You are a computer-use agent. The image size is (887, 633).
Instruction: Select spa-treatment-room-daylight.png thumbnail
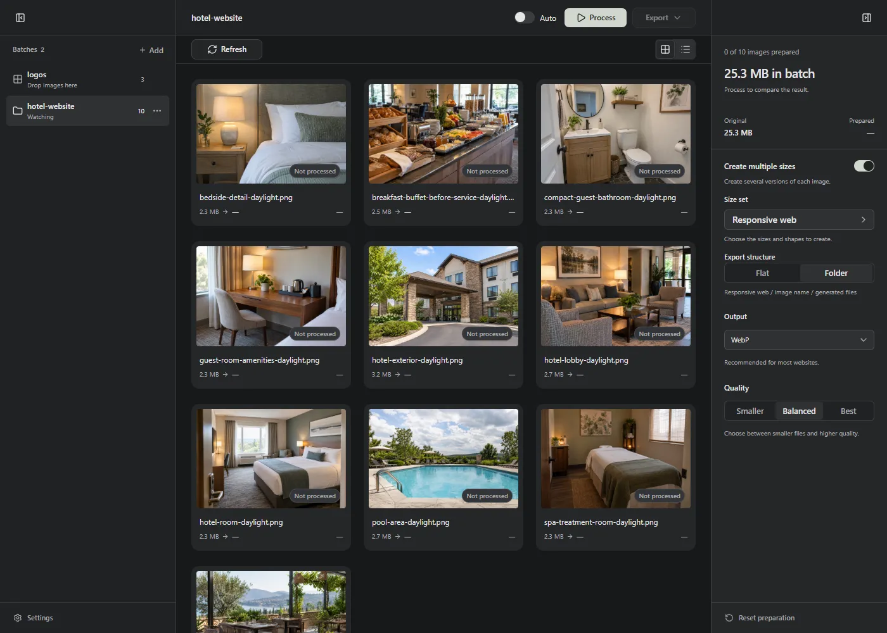(x=616, y=458)
